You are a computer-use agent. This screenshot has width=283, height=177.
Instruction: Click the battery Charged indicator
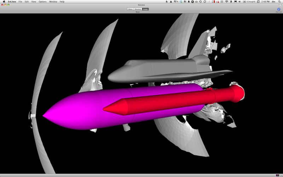pyautogui.click(x=249, y=2)
